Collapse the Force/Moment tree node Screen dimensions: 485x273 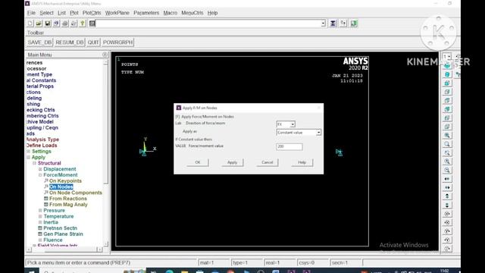point(40,175)
